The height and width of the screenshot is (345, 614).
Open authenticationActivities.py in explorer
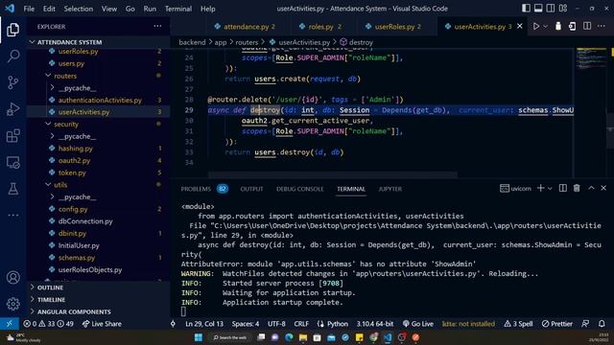(100, 100)
